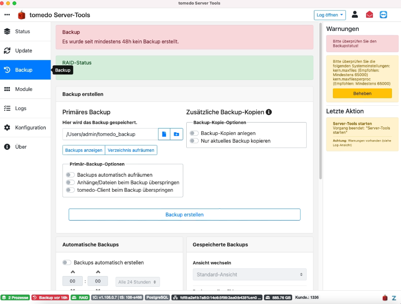Click the tomedo icon in the status bar
Viewport: 401px width, 304px height.
[385, 298]
